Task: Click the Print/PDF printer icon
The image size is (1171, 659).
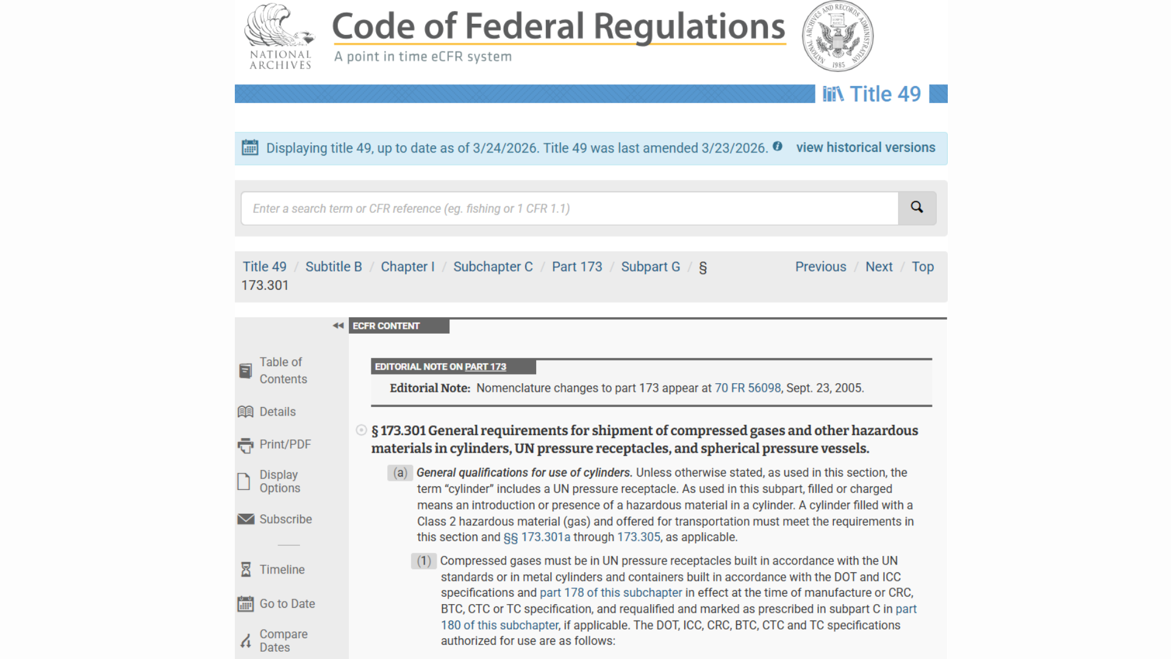Action: pos(245,445)
